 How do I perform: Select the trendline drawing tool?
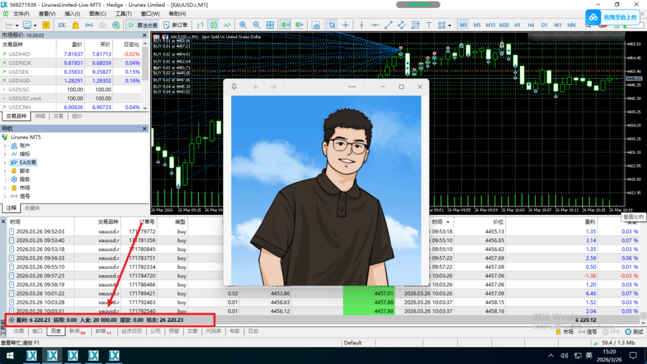coord(387,25)
